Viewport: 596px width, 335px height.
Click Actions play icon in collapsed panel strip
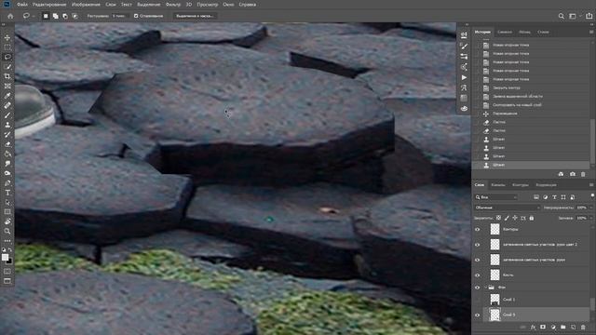click(464, 77)
